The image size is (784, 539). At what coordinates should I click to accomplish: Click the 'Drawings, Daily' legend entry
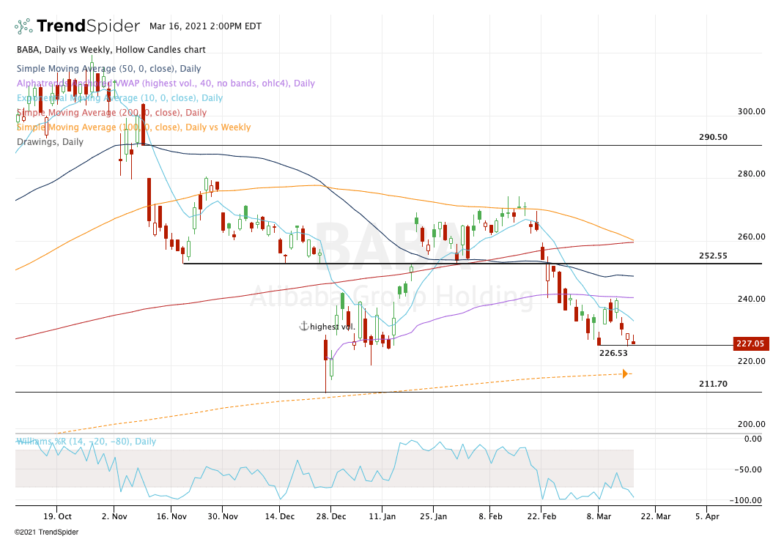click(50, 142)
